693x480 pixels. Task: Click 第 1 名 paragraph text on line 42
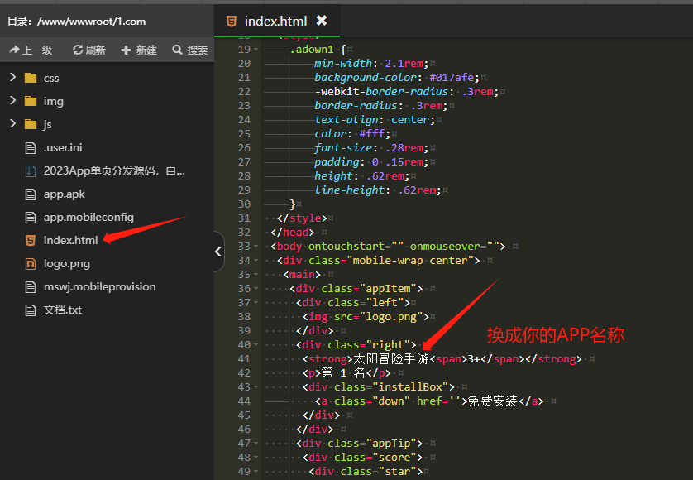tap(343, 373)
